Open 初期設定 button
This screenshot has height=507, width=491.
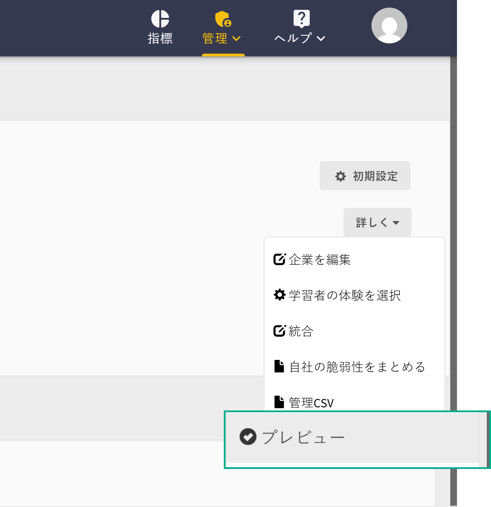(365, 176)
